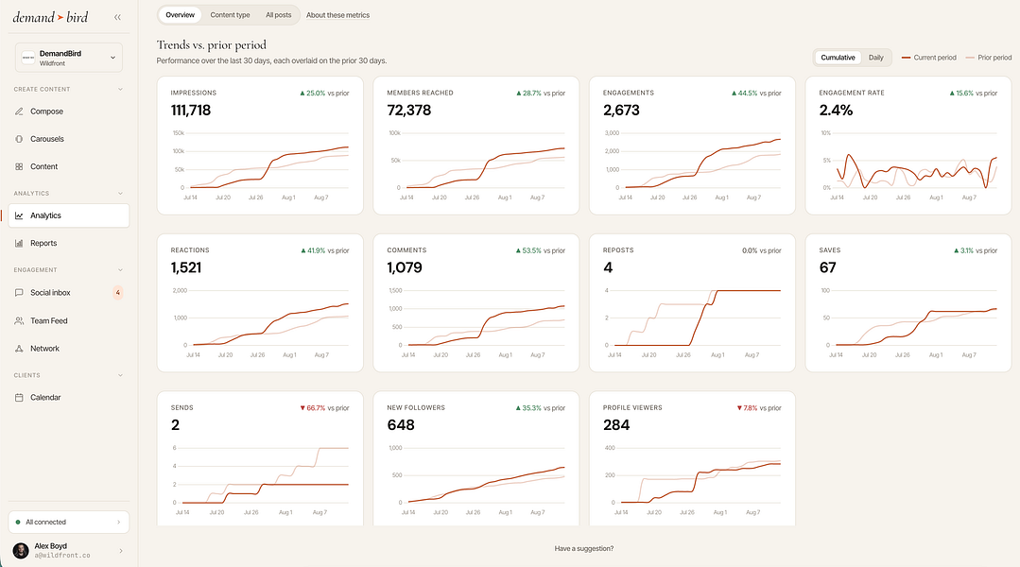Viewport: 1020px width, 567px height.
Task: Open the Alex Boyd account menu chevron
Action: [x=121, y=551]
